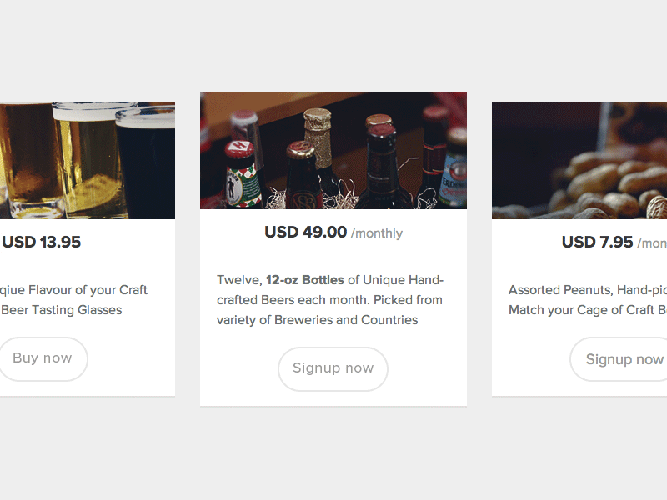Click the middle subscription card
Viewport: 667px width, 500px height.
tap(333, 250)
